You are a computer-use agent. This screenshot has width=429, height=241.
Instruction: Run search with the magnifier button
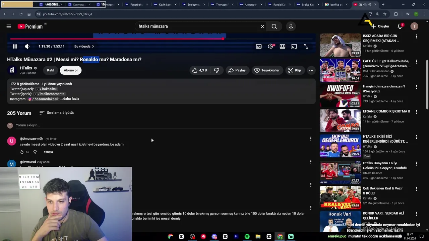pos(274,26)
